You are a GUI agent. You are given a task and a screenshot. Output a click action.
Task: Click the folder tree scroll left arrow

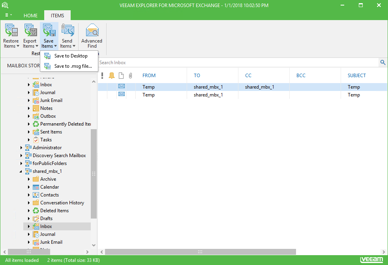(x=4, y=252)
